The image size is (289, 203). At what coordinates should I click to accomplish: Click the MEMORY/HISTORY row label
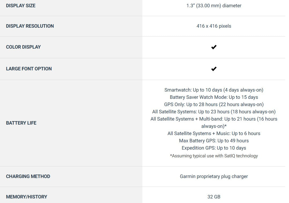coord(27,197)
